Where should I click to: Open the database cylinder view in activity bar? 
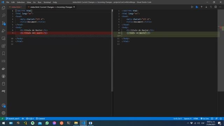[3, 84]
